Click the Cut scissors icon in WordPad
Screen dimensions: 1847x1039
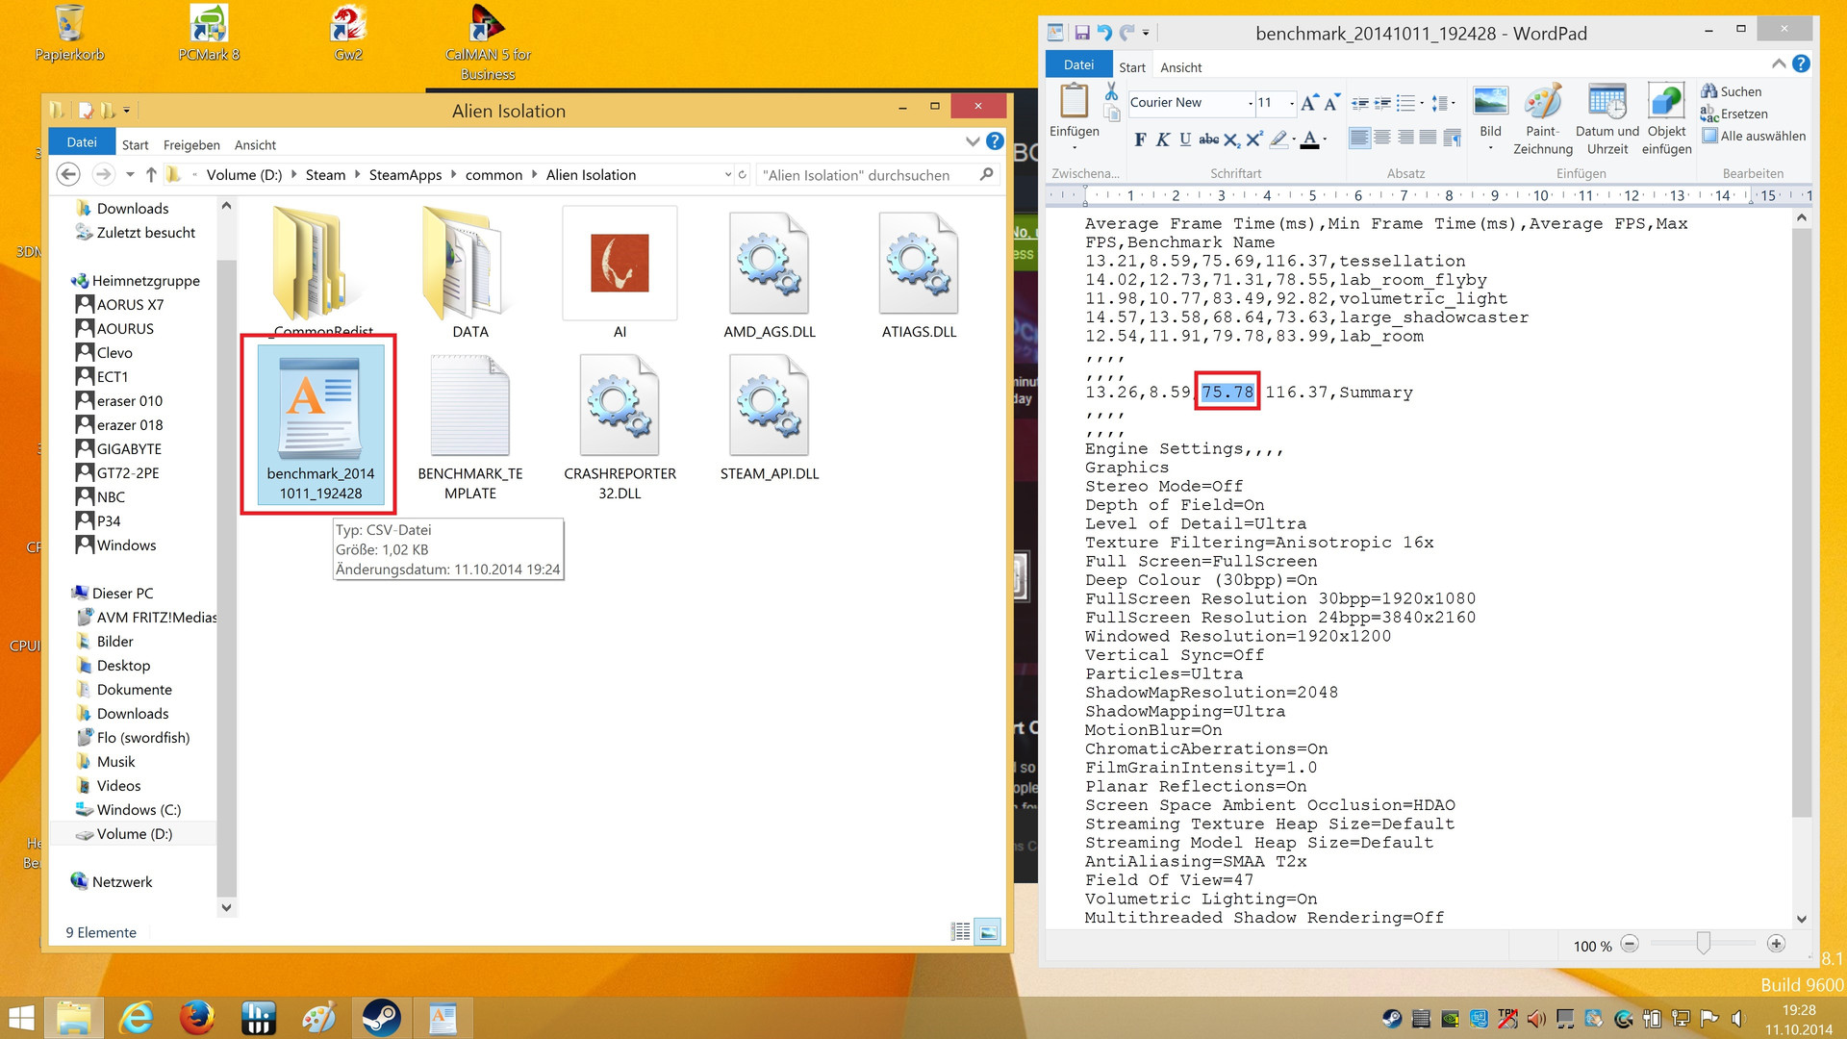pyautogui.click(x=1111, y=91)
